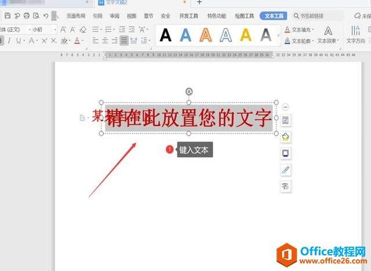Click the format brush floating button beside textbox
The image size is (371, 271).
(286, 169)
